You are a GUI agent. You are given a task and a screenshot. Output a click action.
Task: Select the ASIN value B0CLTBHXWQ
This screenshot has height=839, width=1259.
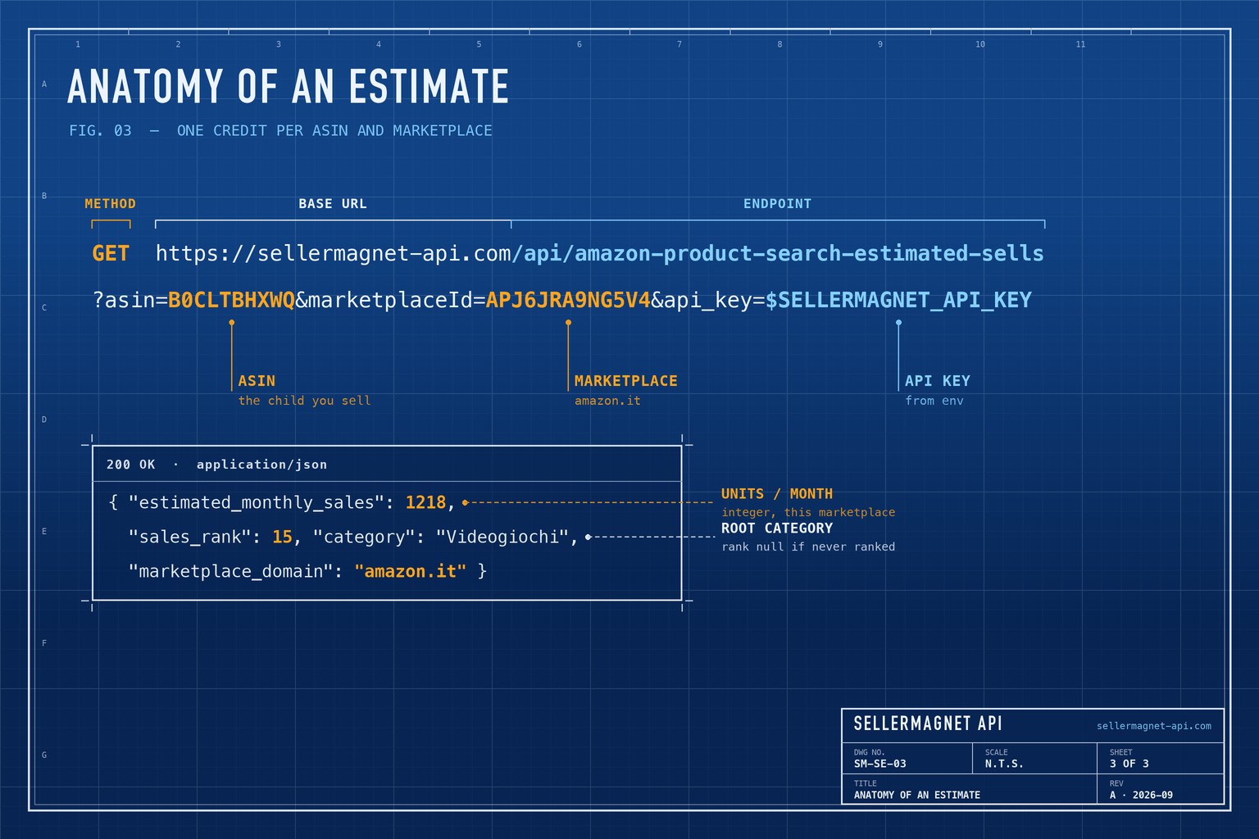231,301
